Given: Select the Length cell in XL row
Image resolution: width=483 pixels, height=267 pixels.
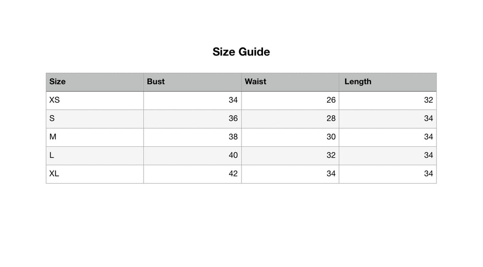Looking at the screenshot, I should tap(428, 173).
